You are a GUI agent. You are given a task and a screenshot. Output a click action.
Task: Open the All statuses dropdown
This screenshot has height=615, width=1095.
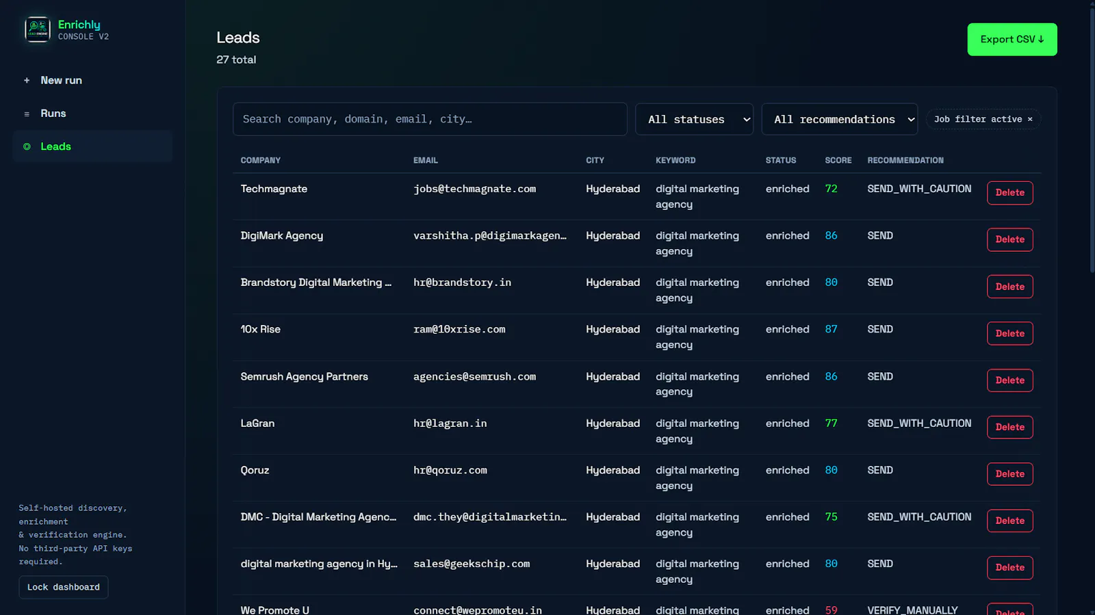694,119
